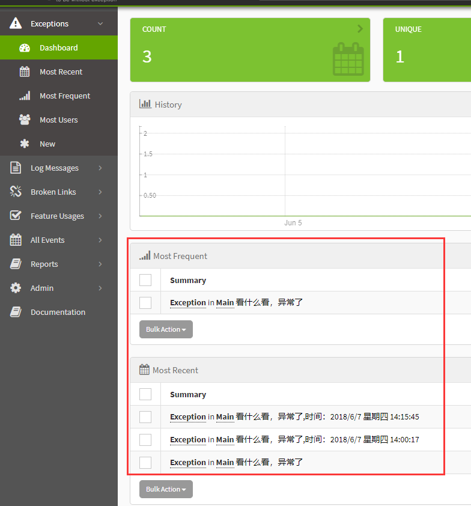This screenshot has height=506, width=471.
Task: Go to Most Recent in sidebar
Action: pos(59,72)
